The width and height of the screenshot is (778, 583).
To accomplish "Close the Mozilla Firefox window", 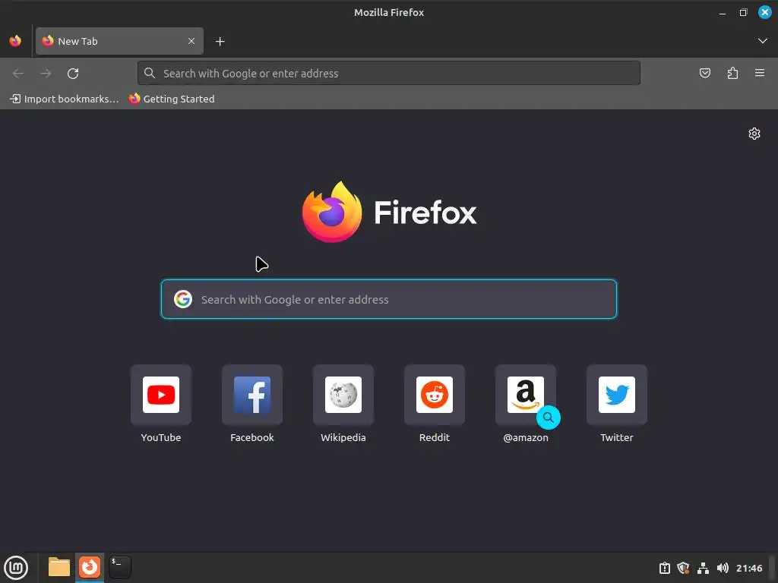I will tap(764, 12).
